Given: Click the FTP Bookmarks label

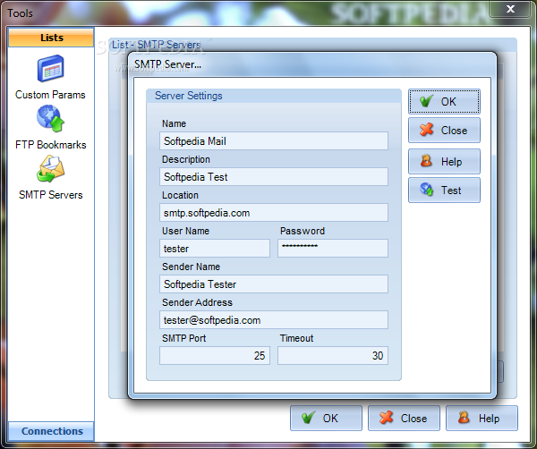Looking at the screenshot, I should pos(51,145).
